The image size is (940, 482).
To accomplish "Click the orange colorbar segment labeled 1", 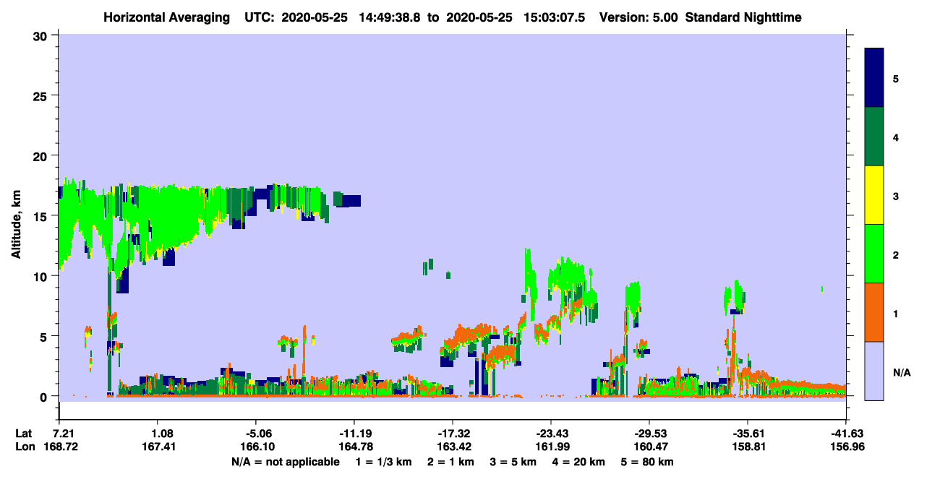I will [x=874, y=312].
